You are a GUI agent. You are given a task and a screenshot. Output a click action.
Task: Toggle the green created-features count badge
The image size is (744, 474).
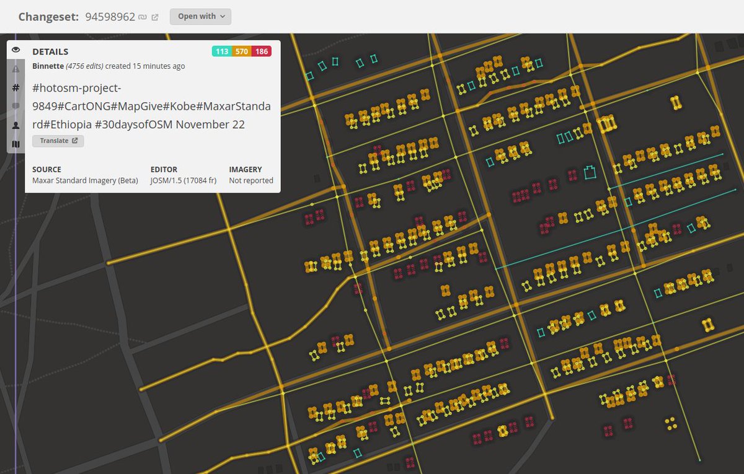(x=222, y=51)
